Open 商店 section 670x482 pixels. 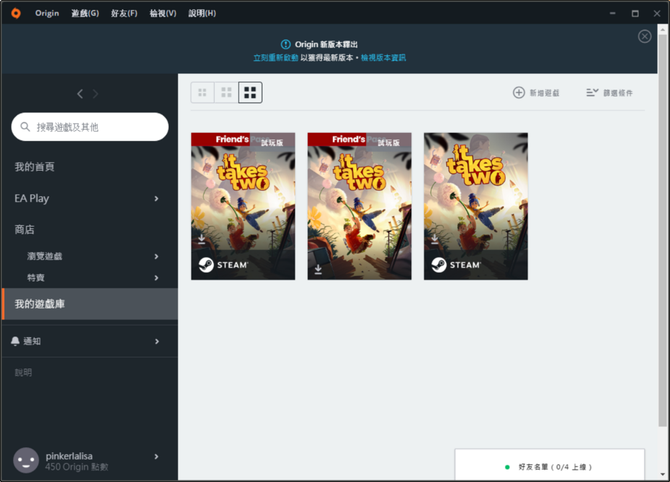point(24,230)
